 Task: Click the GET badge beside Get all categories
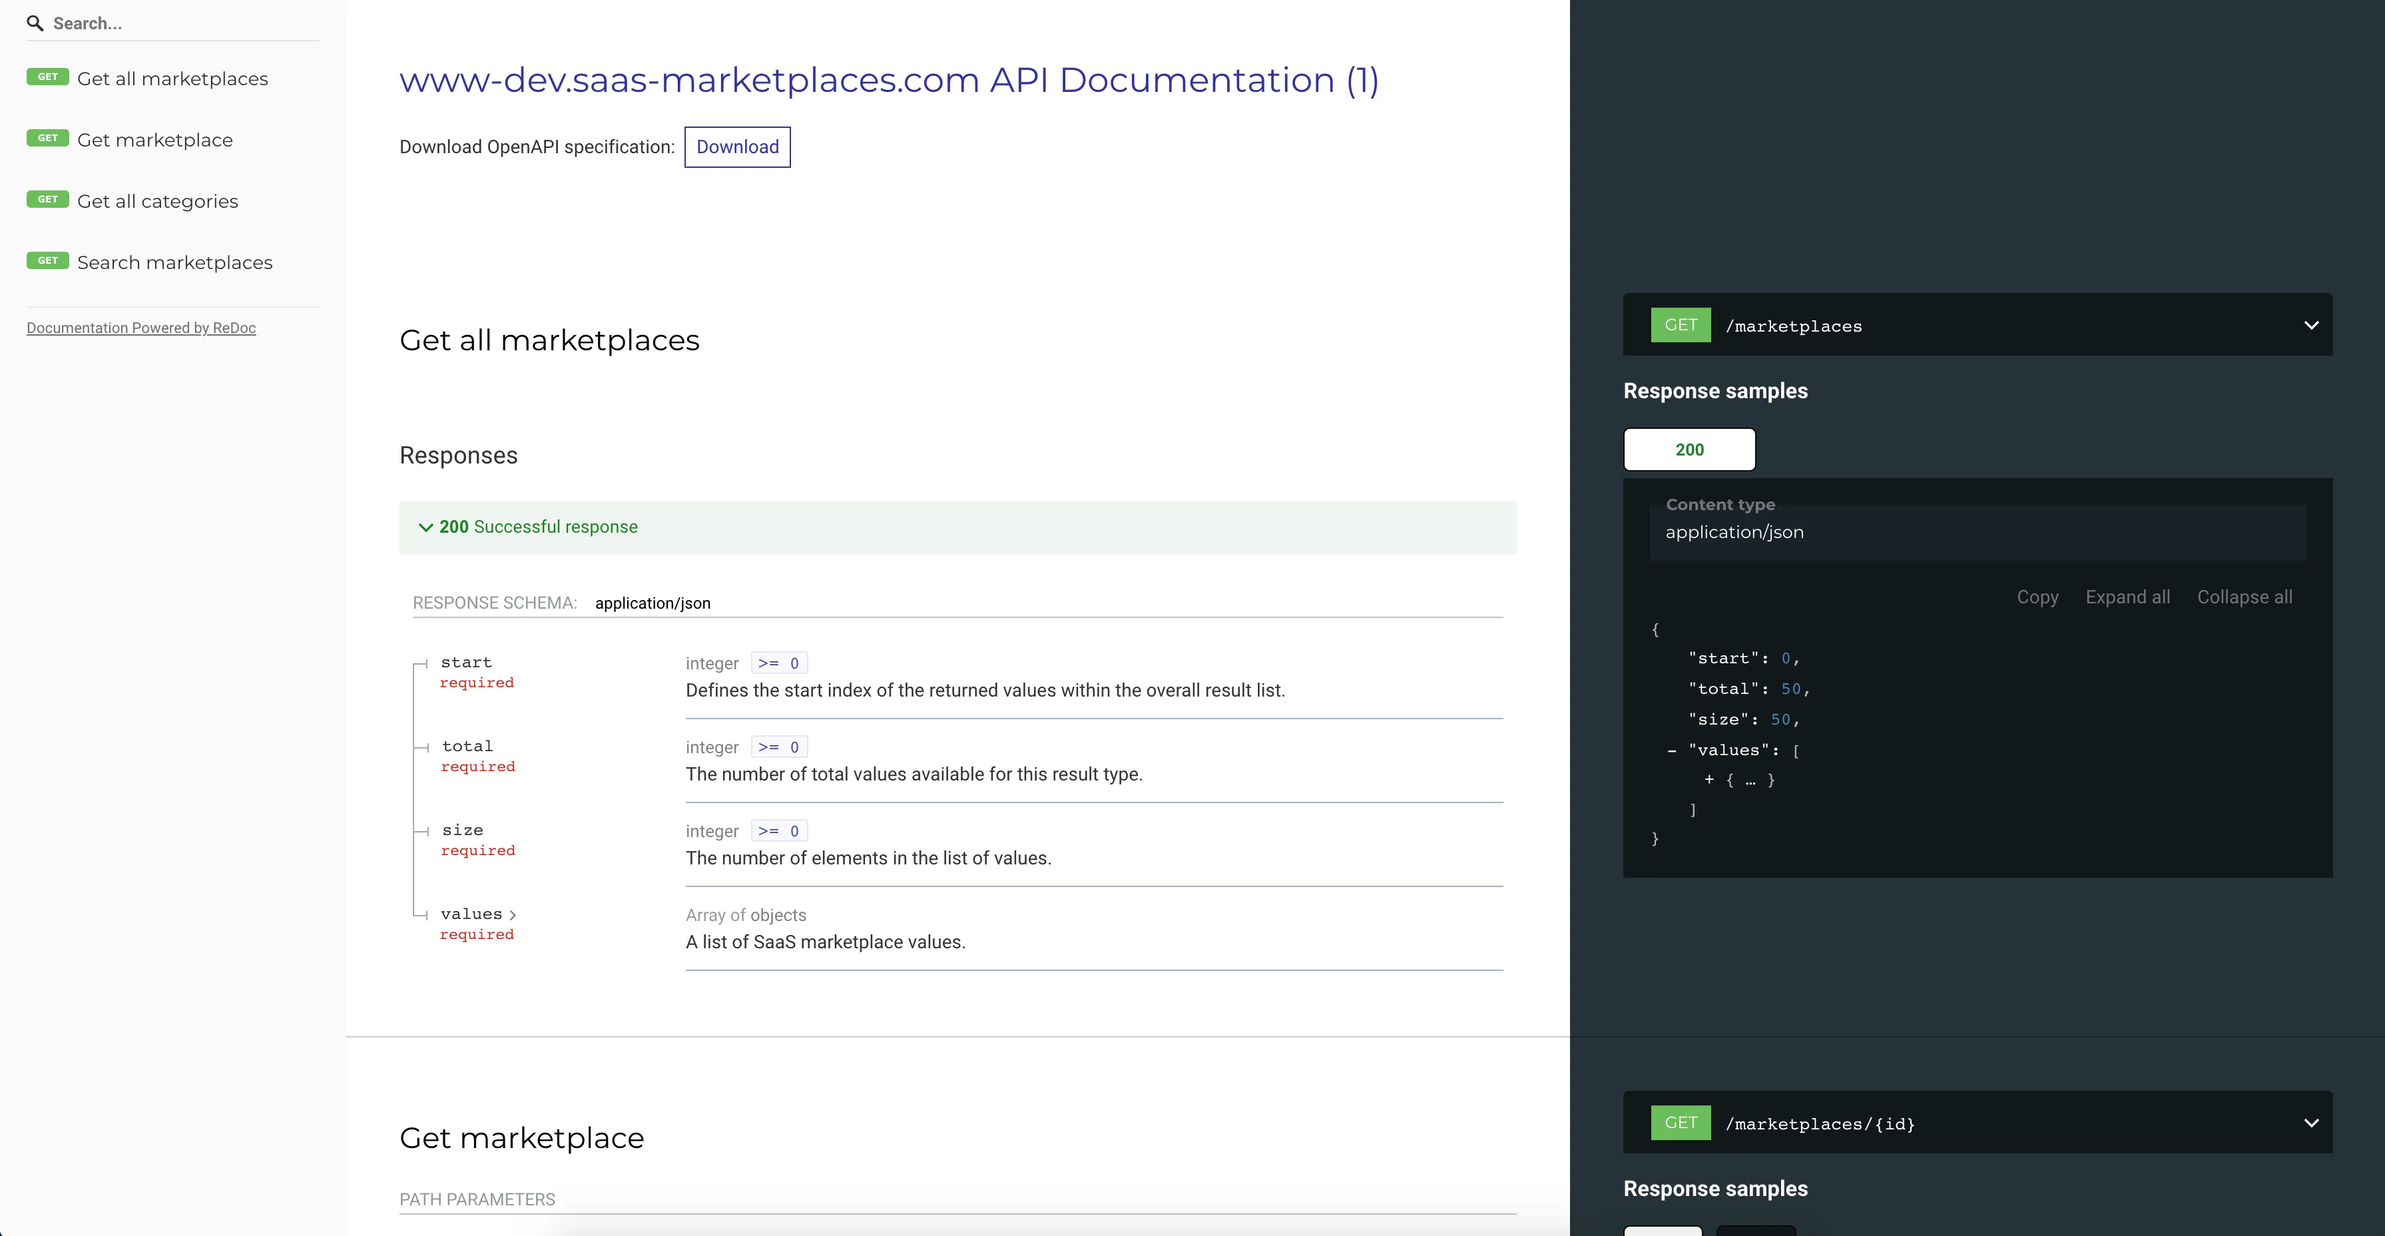tap(48, 199)
